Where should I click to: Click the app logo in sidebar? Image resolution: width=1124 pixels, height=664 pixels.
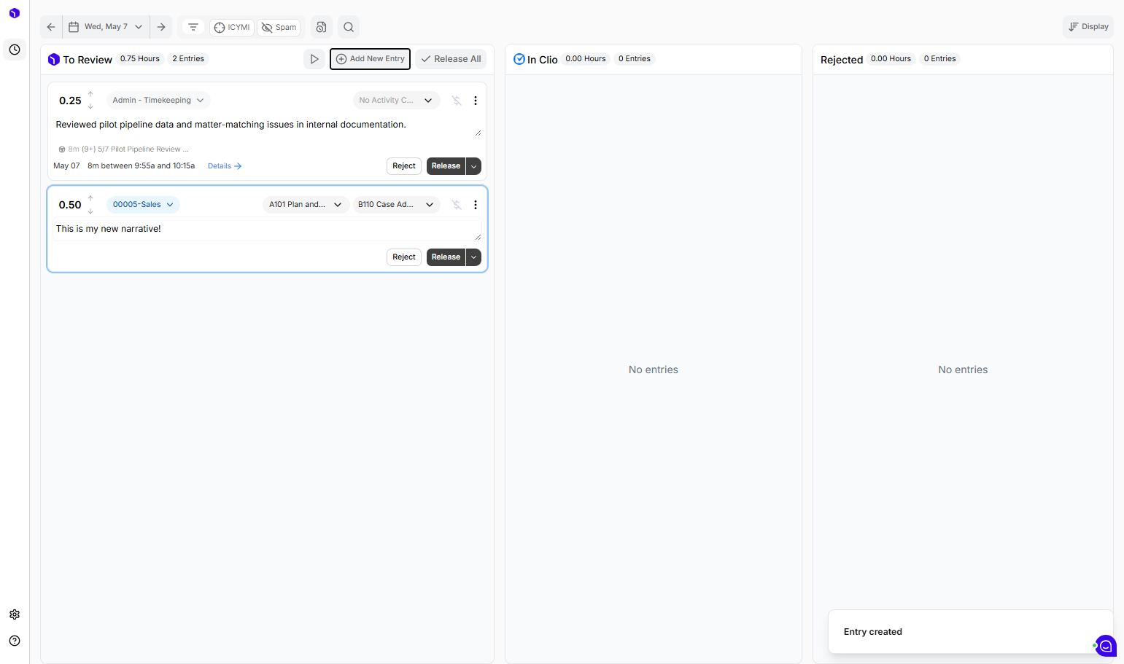coord(14,13)
